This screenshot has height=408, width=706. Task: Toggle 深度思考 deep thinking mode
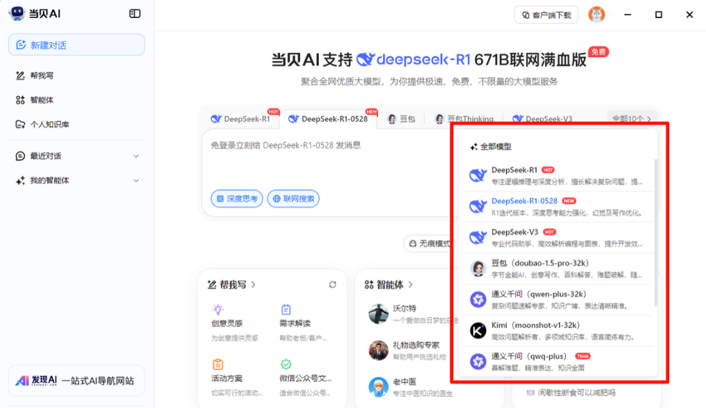point(237,199)
